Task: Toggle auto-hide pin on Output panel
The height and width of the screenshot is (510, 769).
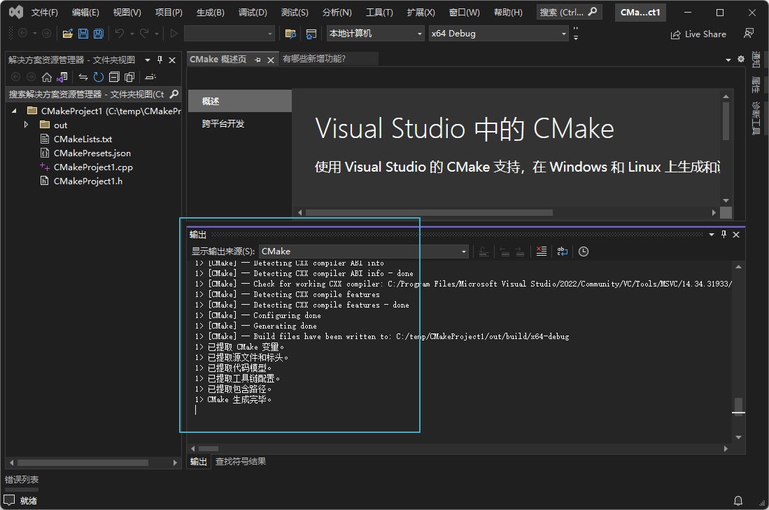Action: pyautogui.click(x=724, y=235)
